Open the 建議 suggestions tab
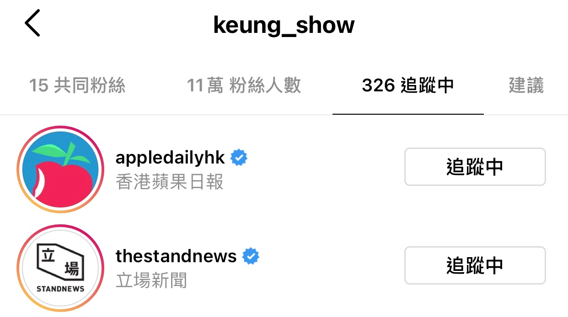Screen dimensions: 568x317 (526, 85)
